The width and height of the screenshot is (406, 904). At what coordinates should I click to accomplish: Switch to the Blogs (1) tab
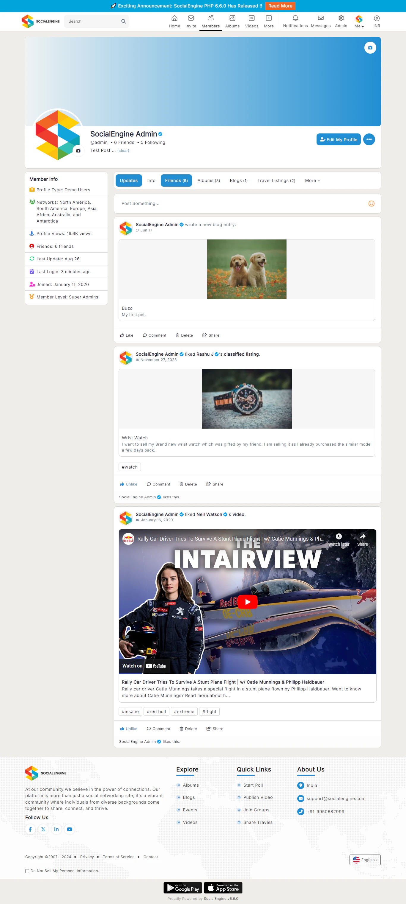239,181
